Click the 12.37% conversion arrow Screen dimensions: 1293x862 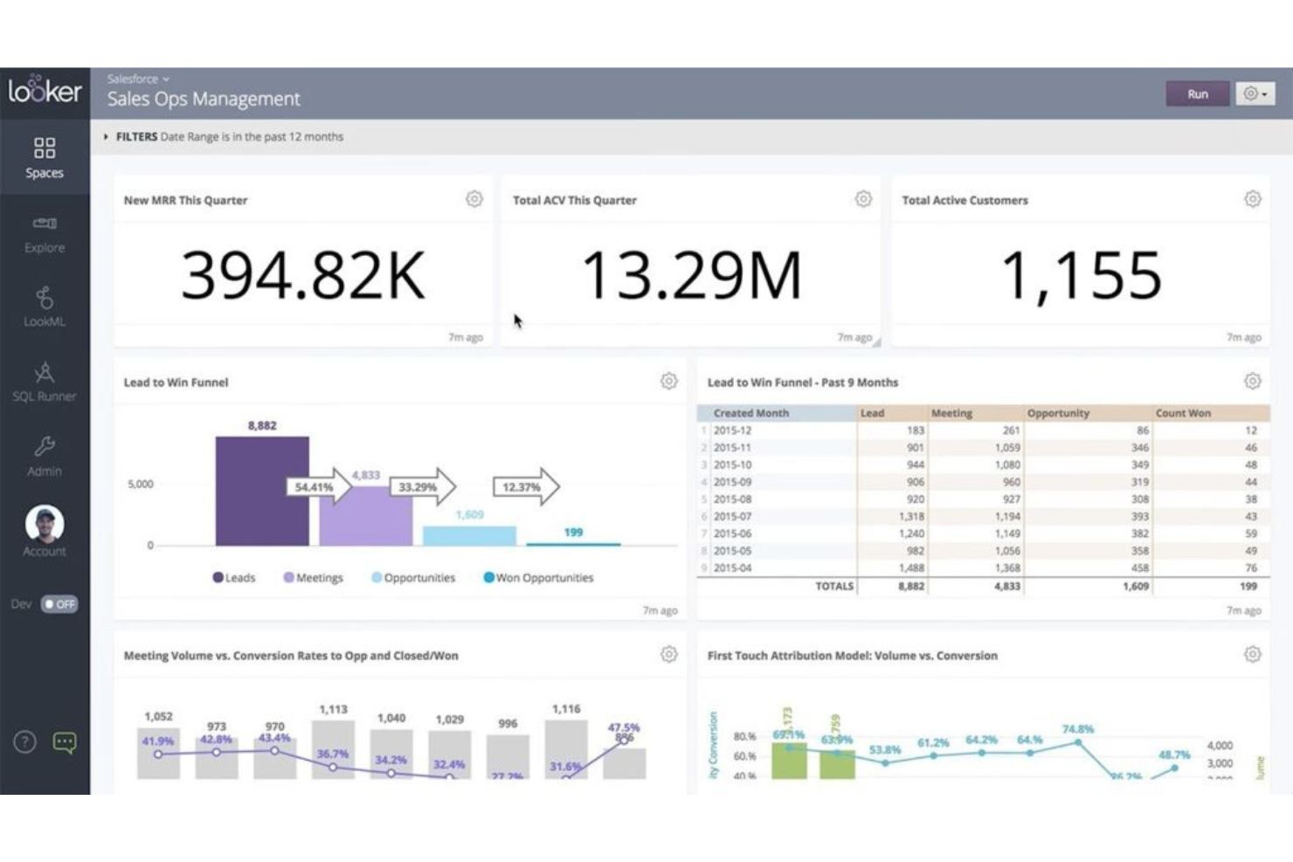point(526,486)
